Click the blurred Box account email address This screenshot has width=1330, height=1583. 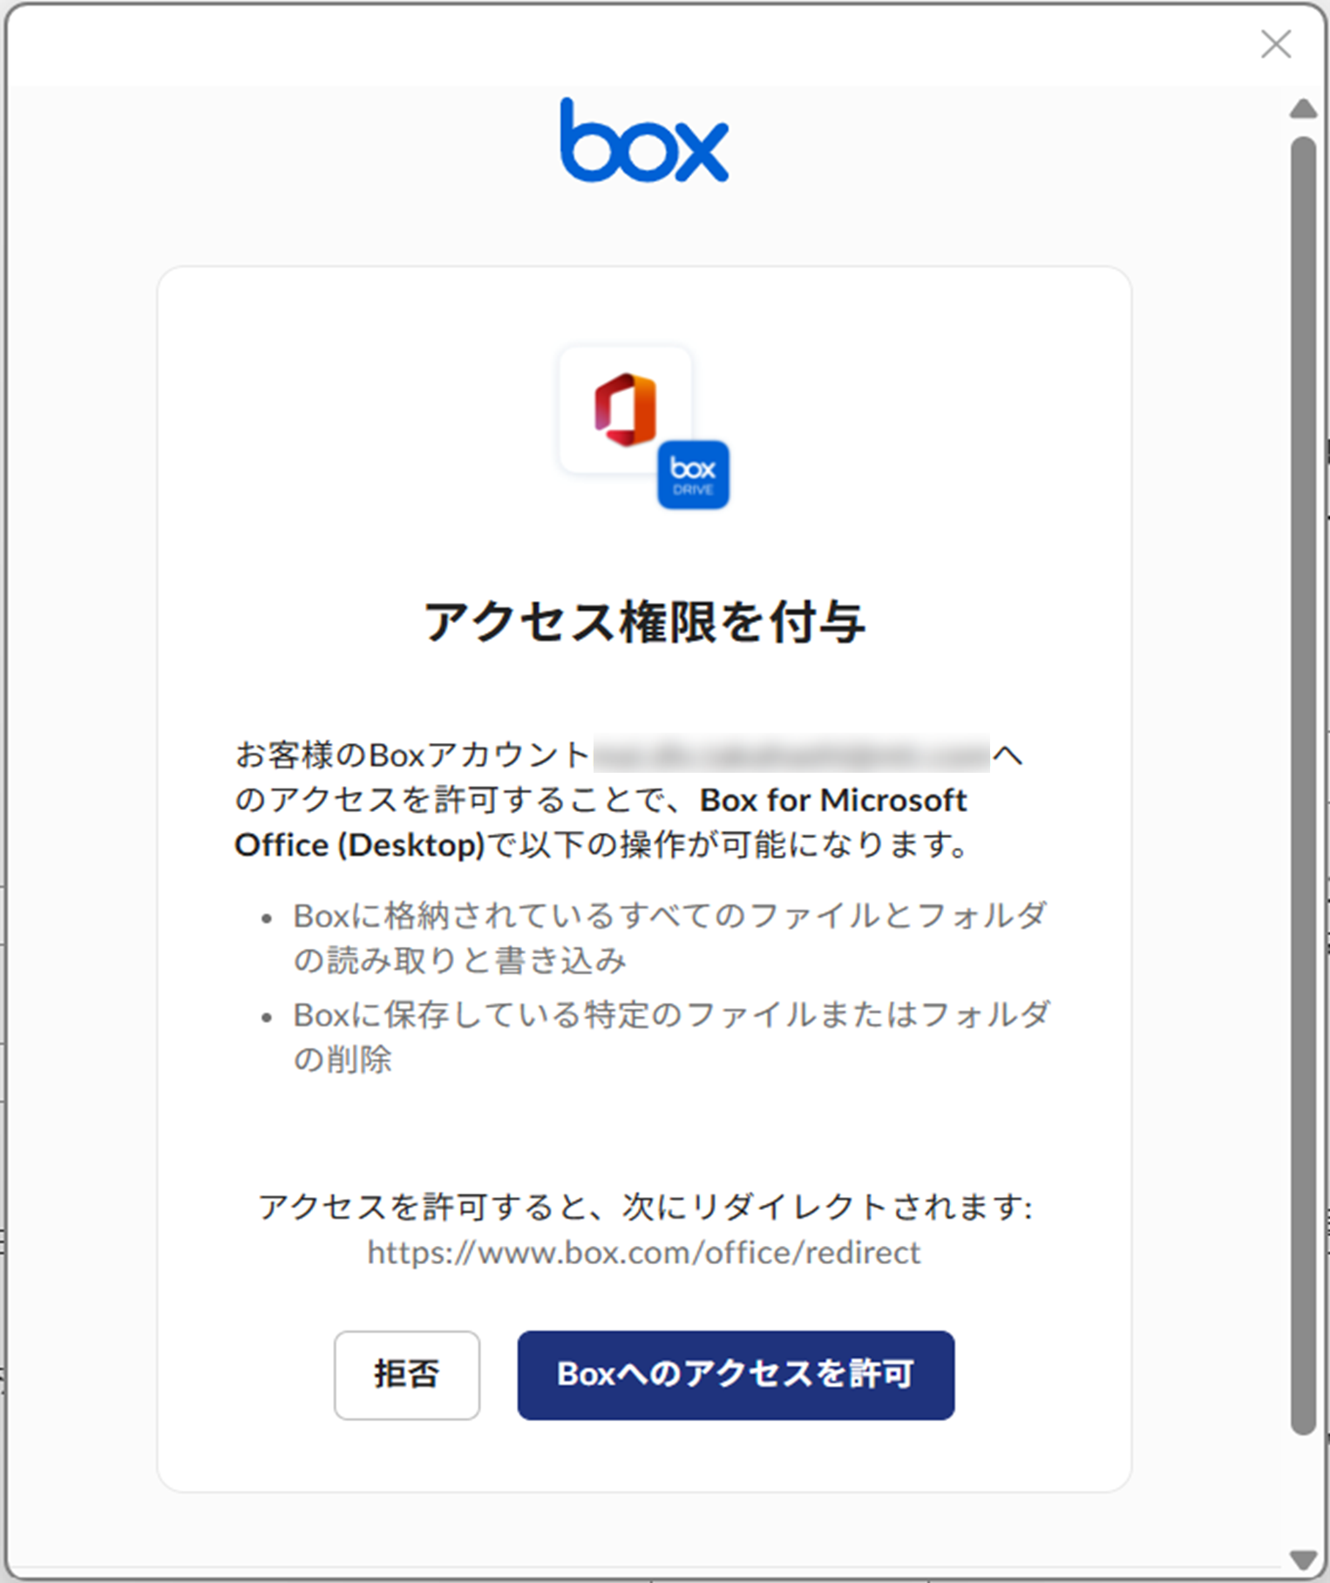791,754
